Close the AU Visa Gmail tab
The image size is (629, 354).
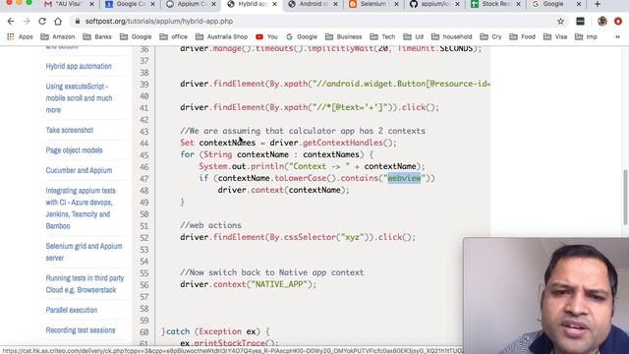click(91, 4)
